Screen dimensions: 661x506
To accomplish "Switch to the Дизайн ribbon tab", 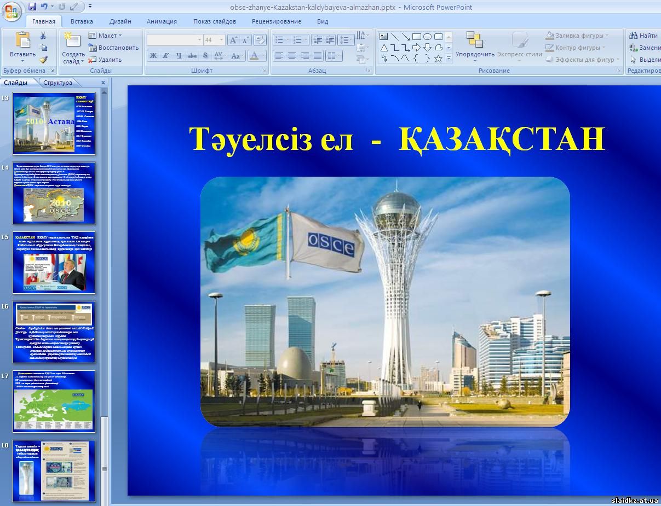I will click(120, 21).
